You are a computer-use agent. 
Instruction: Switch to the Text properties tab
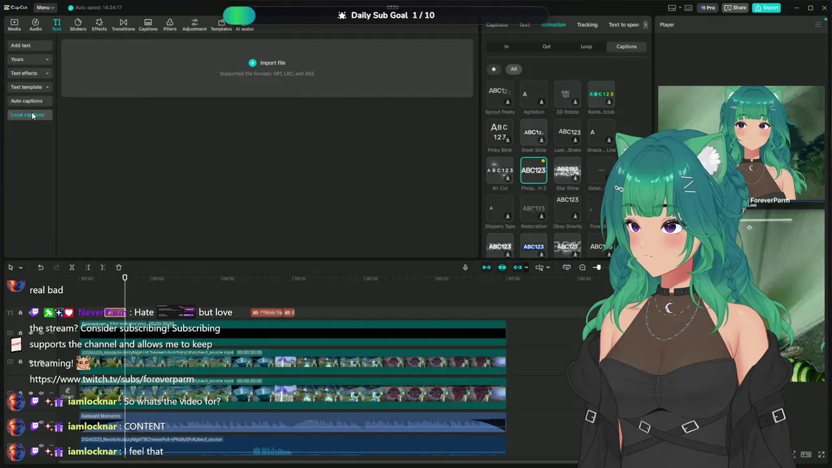tap(524, 25)
